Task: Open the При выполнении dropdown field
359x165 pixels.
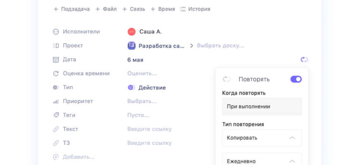Action: [x=262, y=106]
